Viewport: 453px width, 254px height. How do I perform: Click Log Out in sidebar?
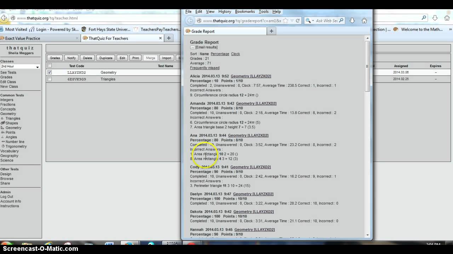click(7, 197)
